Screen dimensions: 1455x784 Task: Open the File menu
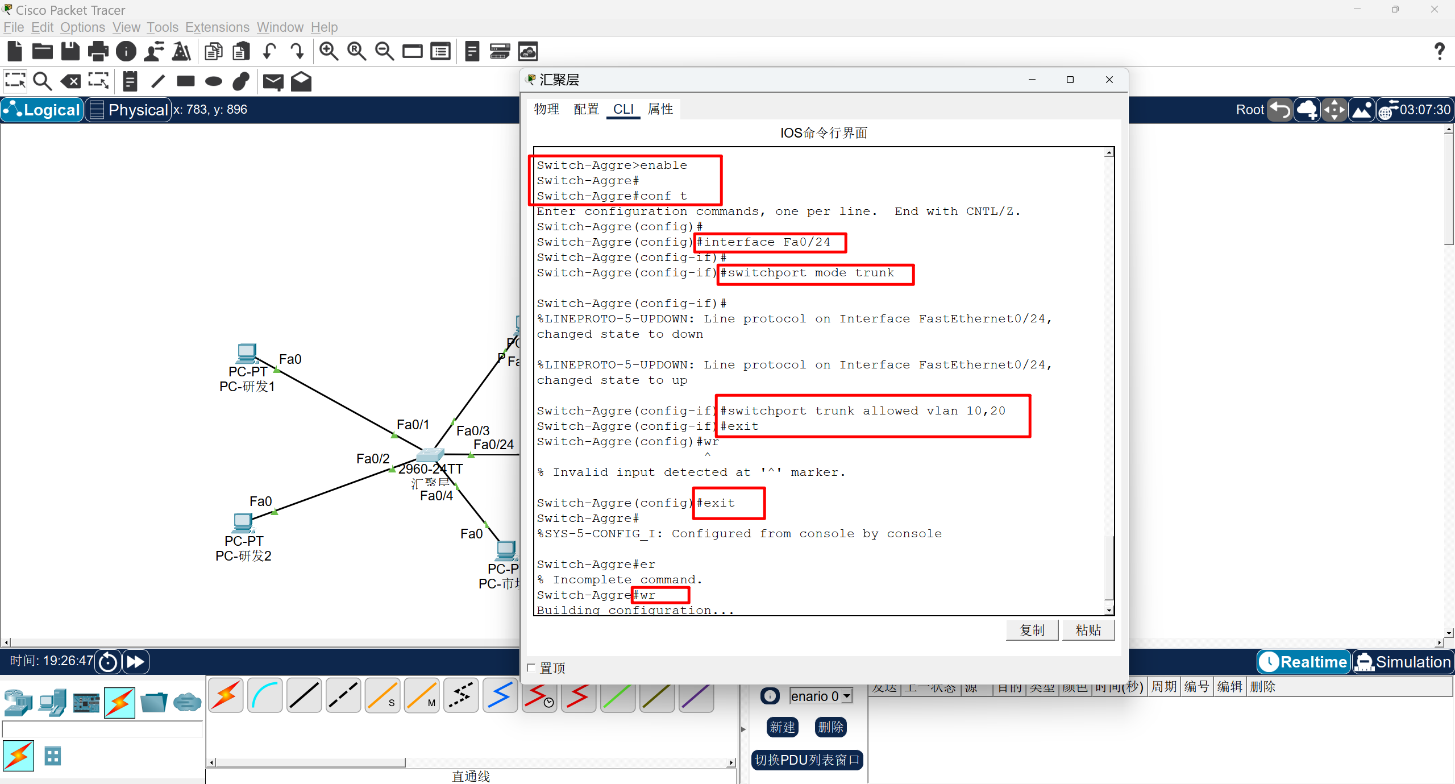(14, 27)
